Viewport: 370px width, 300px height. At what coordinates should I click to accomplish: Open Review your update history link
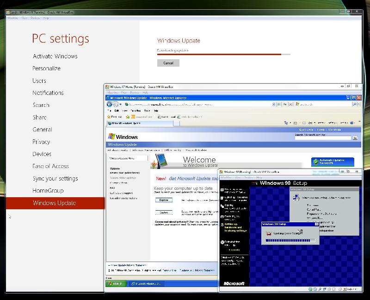click(x=124, y=173)
